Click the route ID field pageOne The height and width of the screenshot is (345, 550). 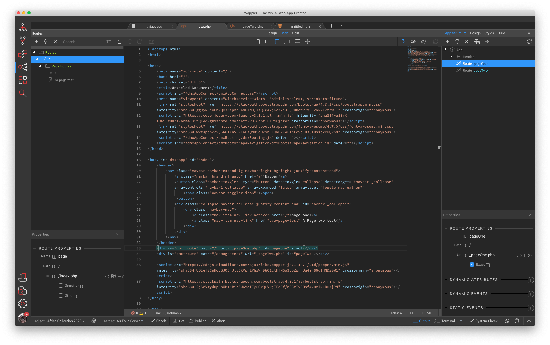tap(500, 236)
